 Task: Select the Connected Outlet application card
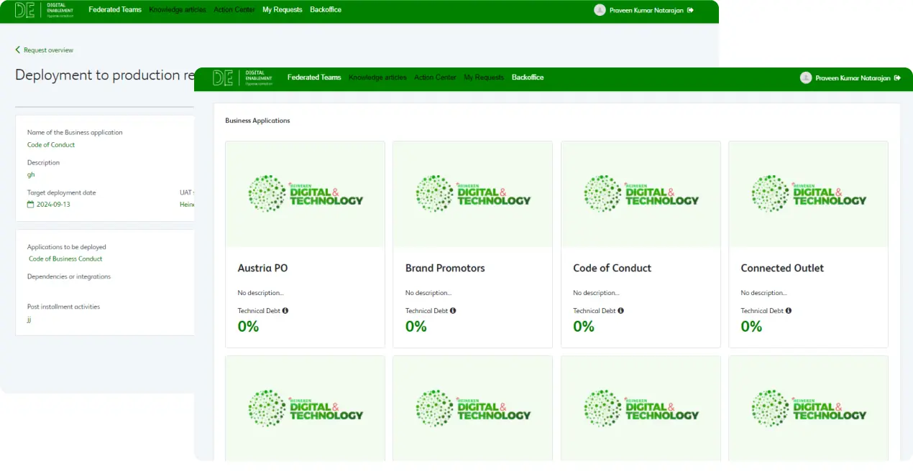click(808, 243)
